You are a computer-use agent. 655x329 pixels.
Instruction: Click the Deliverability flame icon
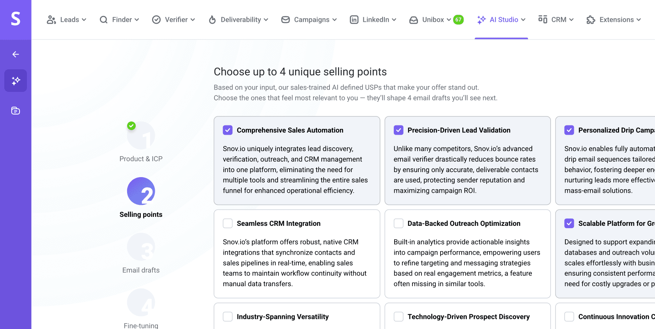212,20
